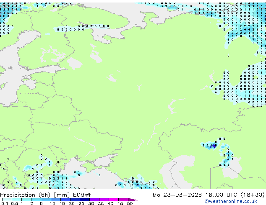This screenshot has height=205, width=266.
Task: Click the 'Mo 23-03-2026 18:00 UTC (18+30)' timestamp
Action: [x=209, y=195]
